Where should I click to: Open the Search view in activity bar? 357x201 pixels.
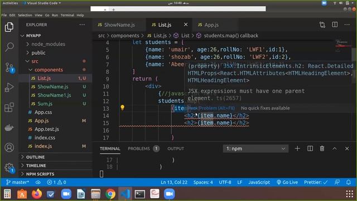(9, 47)
